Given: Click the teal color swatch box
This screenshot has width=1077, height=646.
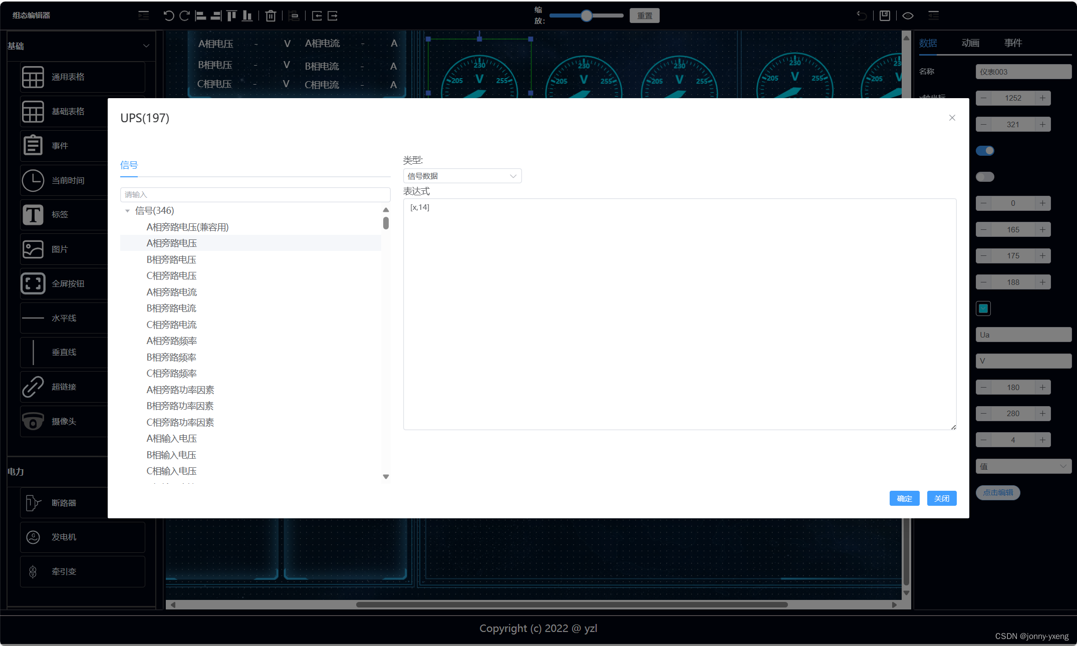Looking at the screenshot, I should (x=983, y=308).
